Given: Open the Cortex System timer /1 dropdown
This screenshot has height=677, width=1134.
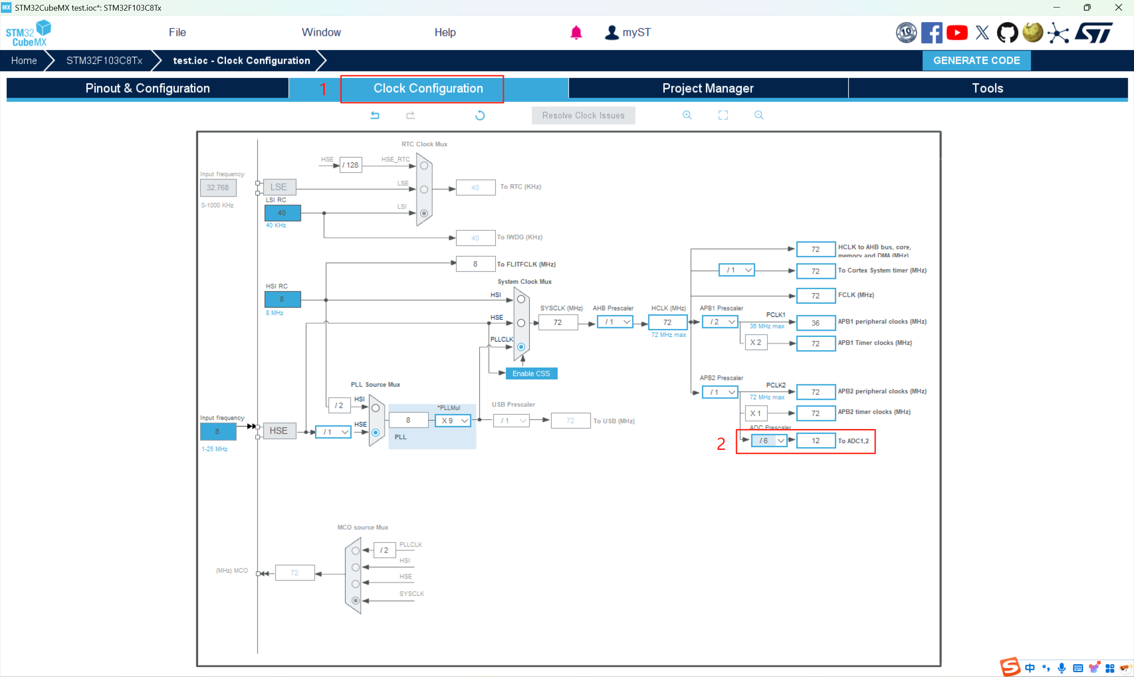Looking at the screenshot, I should 737,270.
